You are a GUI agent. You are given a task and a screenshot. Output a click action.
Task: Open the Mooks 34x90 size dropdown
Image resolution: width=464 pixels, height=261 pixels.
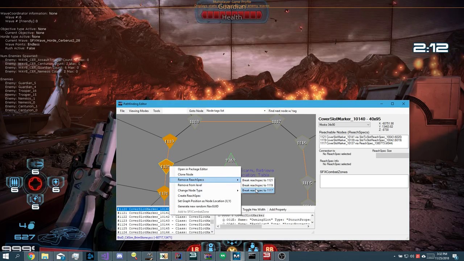(x=344, y=125)
